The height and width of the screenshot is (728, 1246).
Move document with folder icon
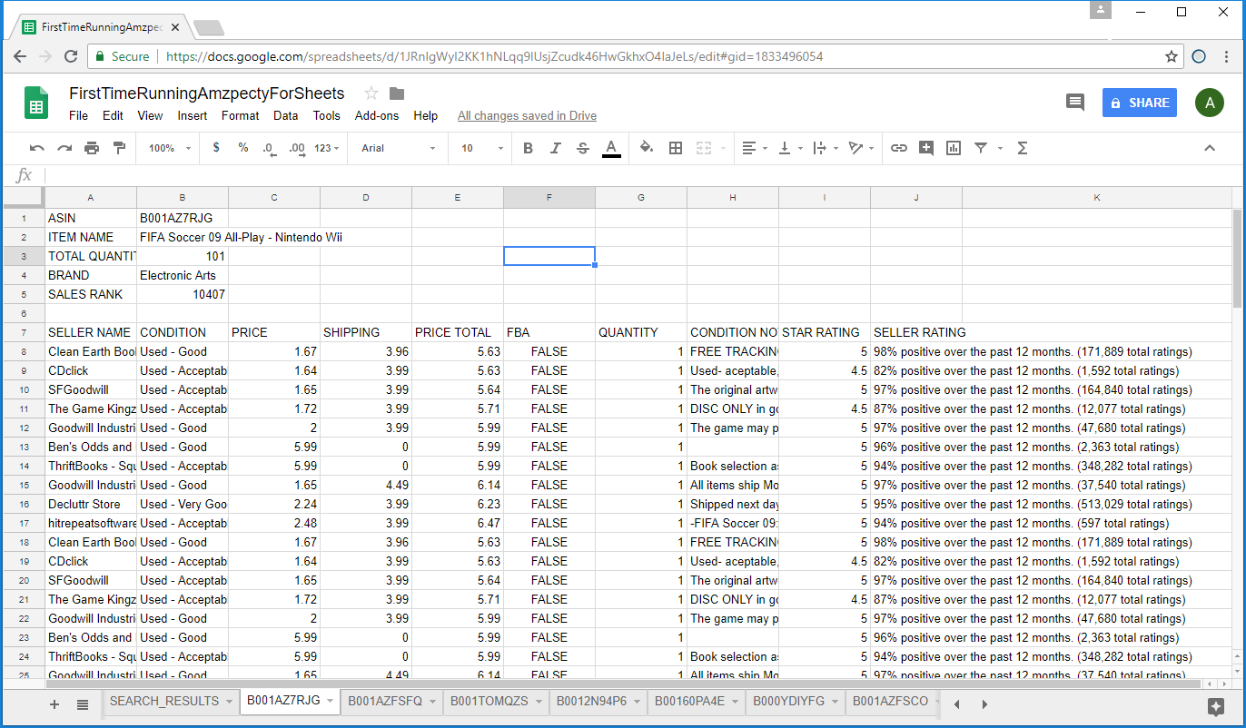point(397,93)
